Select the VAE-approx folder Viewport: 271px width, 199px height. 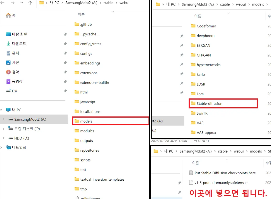pos(203,132)
